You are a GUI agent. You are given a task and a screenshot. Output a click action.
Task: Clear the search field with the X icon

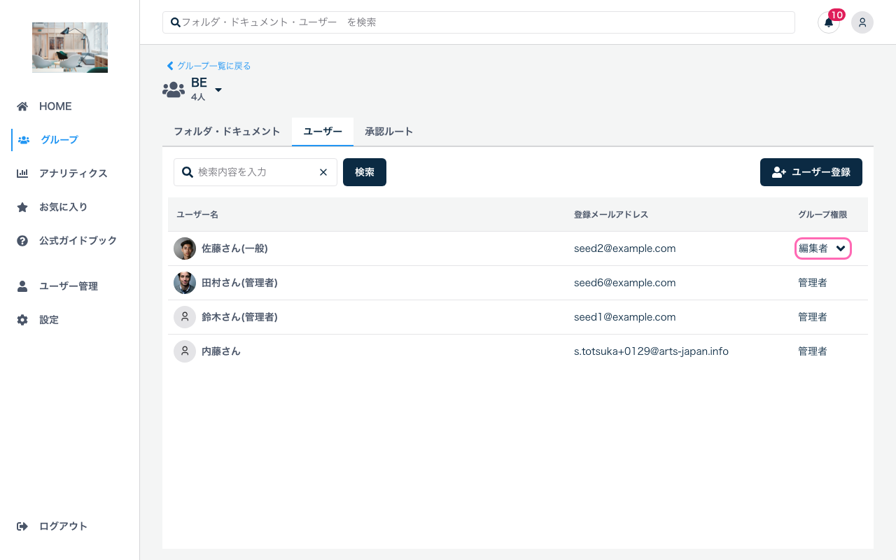pos(323,171)
